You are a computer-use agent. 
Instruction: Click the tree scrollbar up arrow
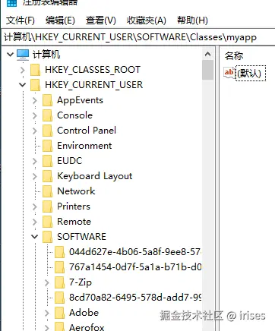point(207,54)
